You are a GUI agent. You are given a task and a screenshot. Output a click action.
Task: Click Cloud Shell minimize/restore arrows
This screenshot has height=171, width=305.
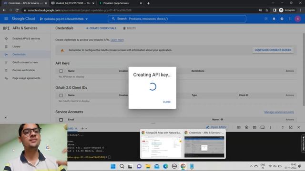click(283, 127)
